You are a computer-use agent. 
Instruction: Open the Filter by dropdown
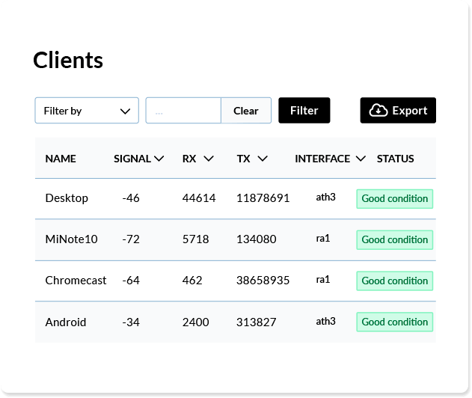(87, 110)
